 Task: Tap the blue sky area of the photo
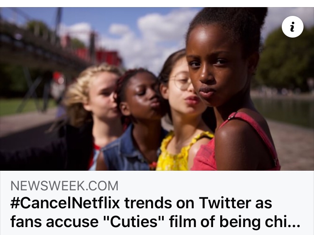pyautogui.click(x=128, y=24)
